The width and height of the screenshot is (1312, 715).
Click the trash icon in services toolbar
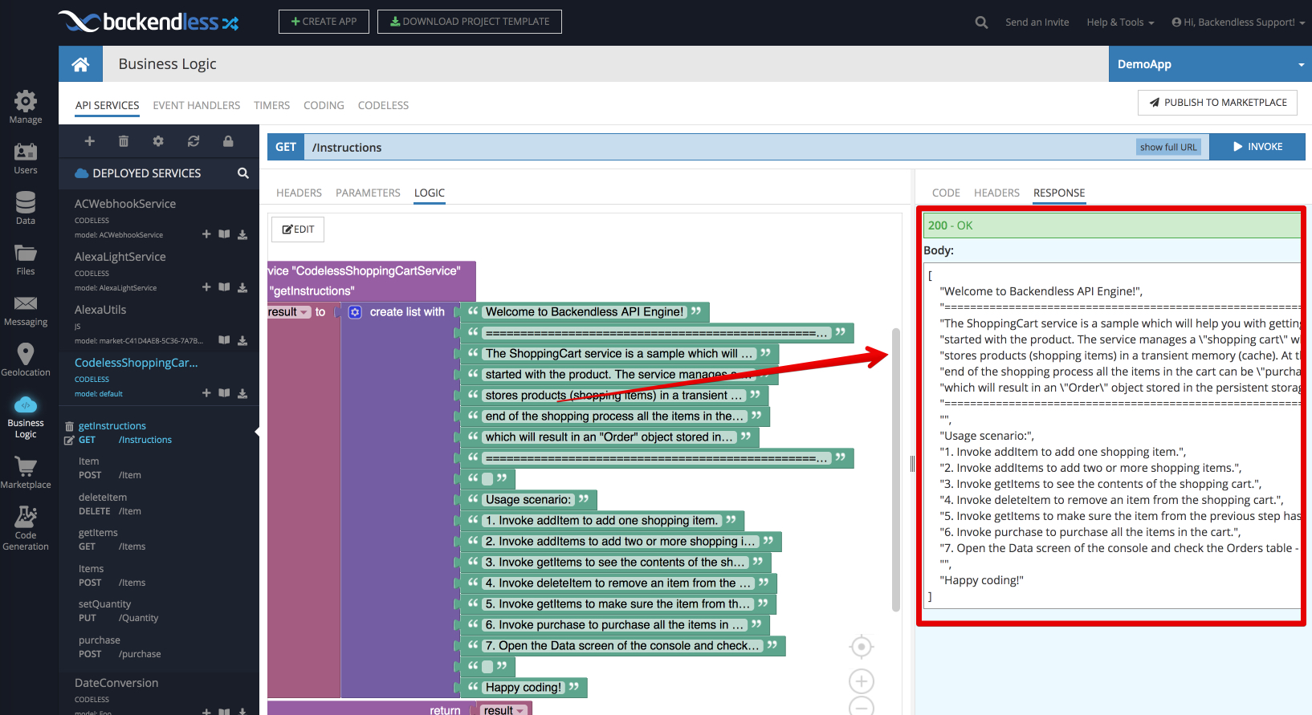124,141
